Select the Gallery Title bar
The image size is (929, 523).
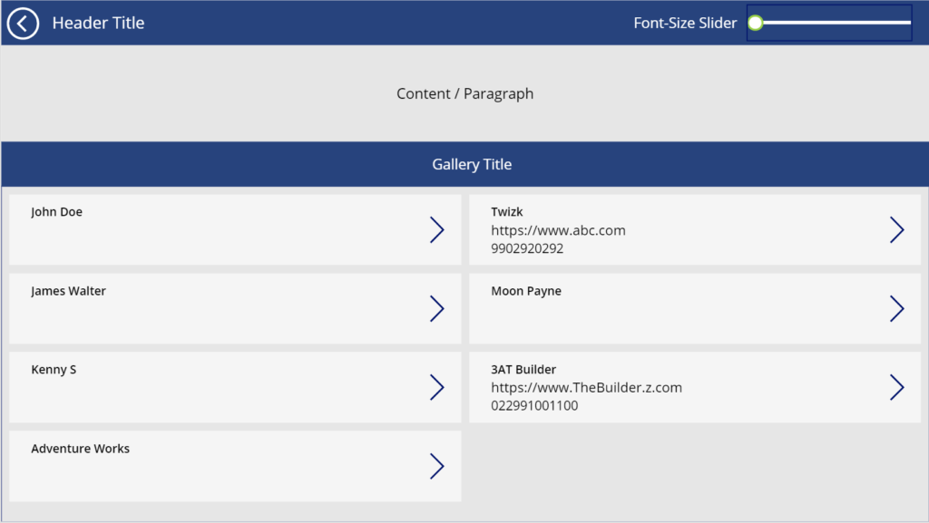pyautogui.click(x=472, y=164)
